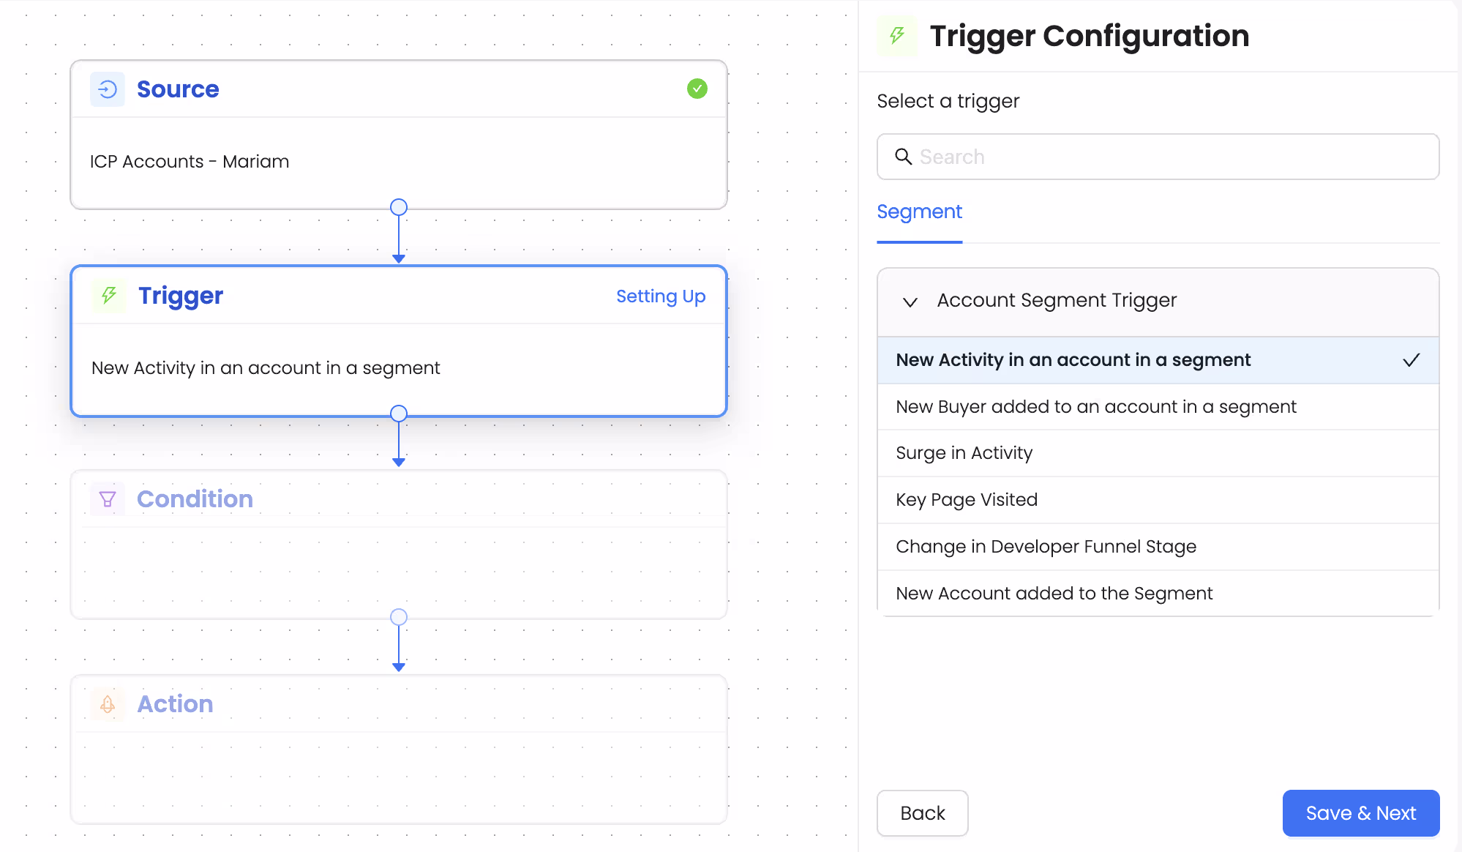Click the Back button

tap(922, 813)
